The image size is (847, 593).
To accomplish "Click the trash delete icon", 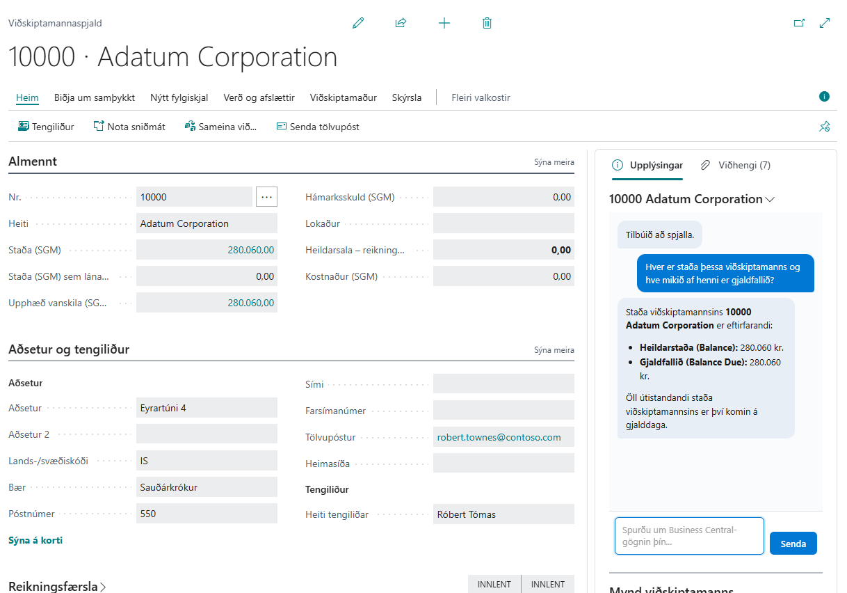I will [487, 23].
